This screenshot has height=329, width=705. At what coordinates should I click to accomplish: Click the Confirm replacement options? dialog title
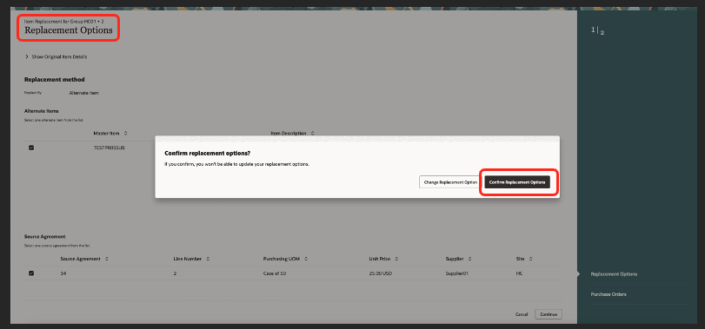207,153
